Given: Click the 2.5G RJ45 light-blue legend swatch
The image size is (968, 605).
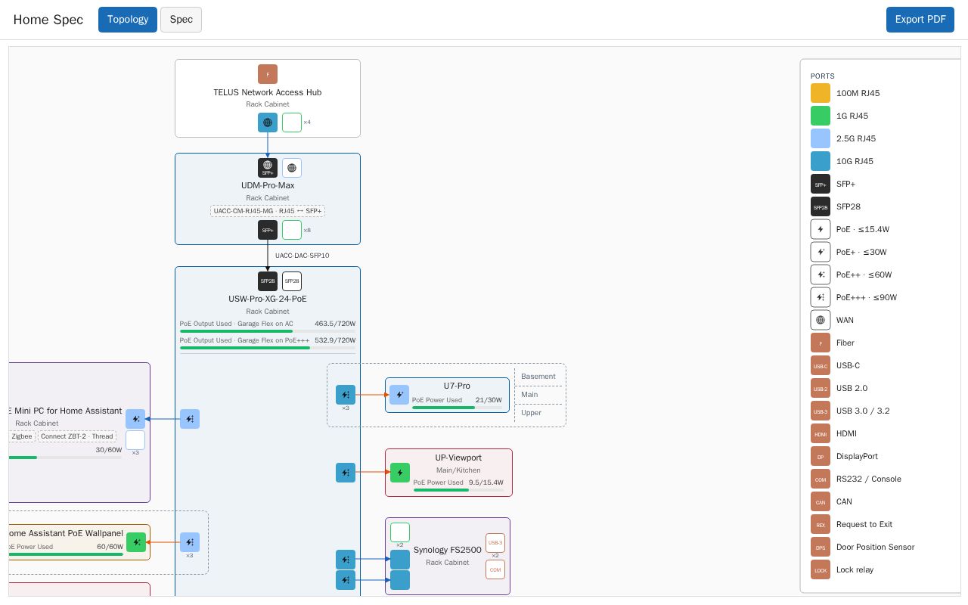Looking at the screenshot, I should pyautogui.click(x=821, y=138).
